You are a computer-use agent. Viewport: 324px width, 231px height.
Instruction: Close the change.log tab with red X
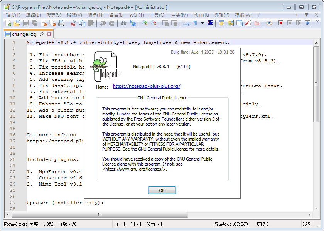coord(49,34)
